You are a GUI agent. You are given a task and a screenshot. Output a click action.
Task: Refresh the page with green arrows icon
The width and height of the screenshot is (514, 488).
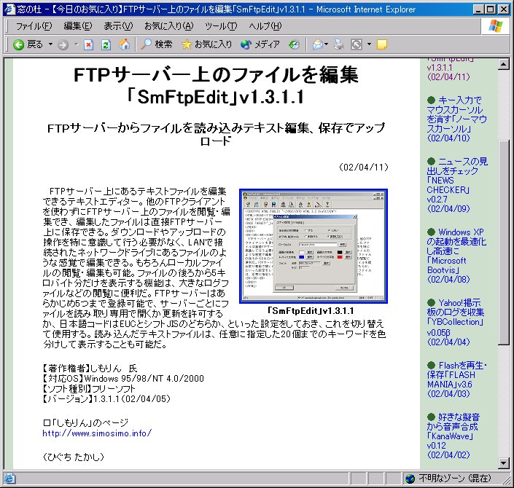tap(106, 44)
